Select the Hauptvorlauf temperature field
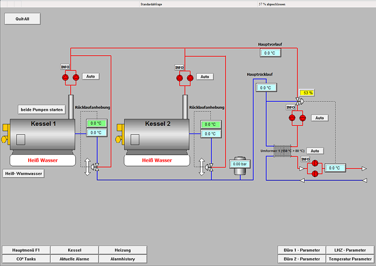The width and height of the screenshot is (376, 266). click(x=270, y=53)
